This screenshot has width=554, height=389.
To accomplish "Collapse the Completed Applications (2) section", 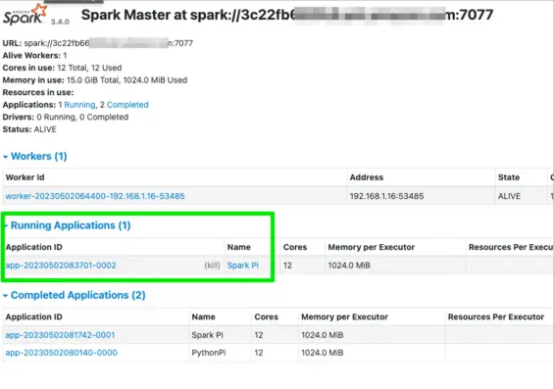I will tap(75, 295).
